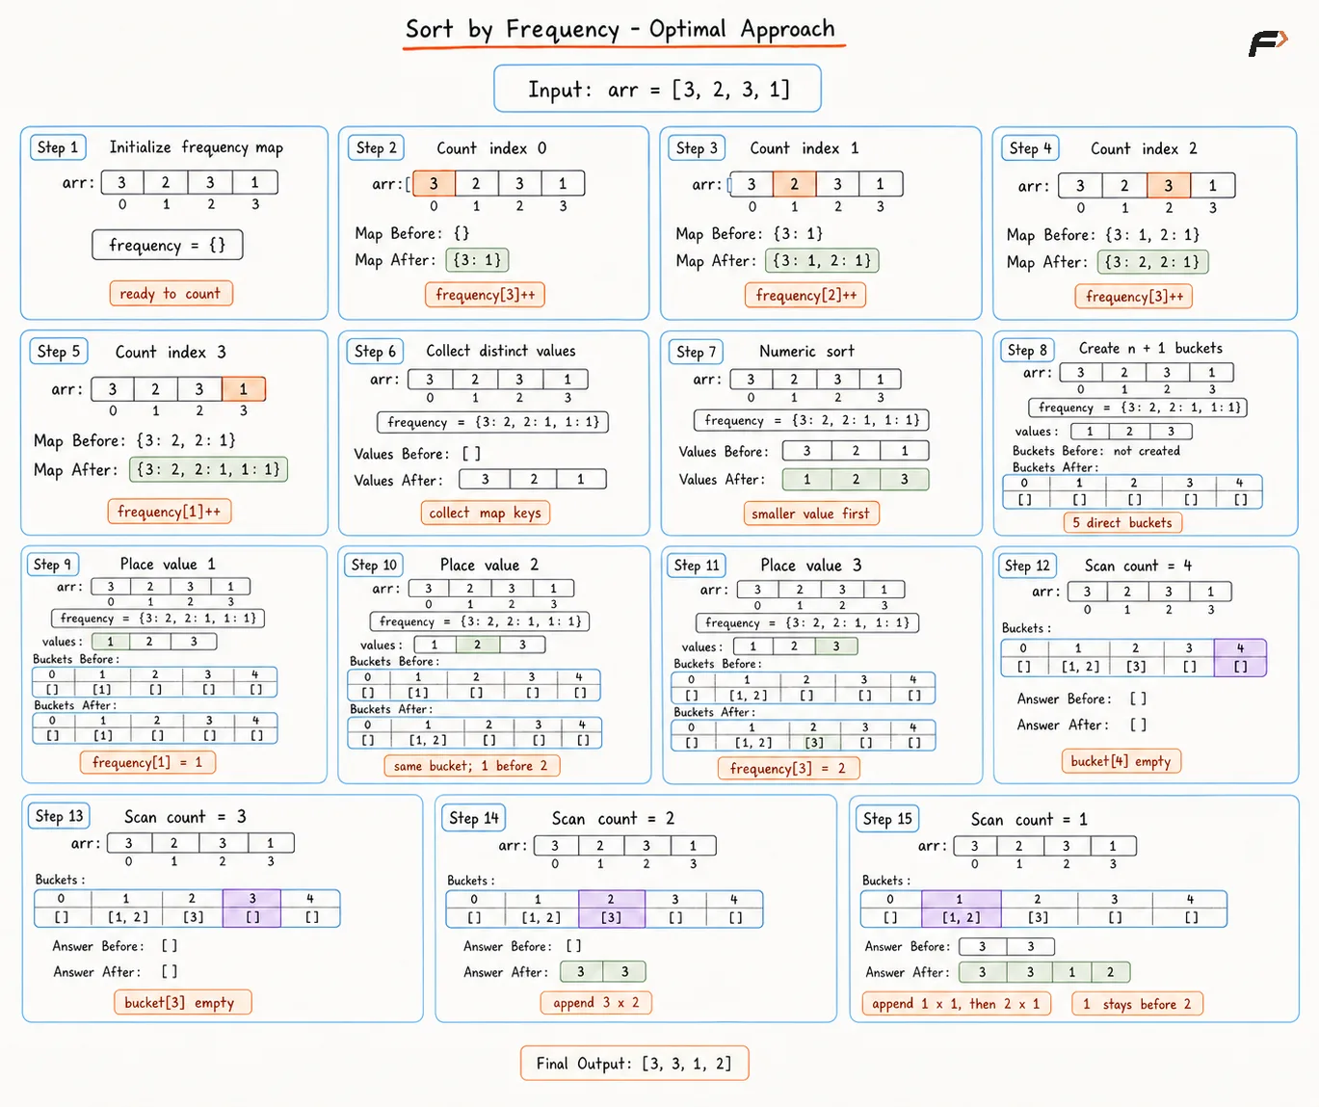1319x1107 pixels.
Task: Click the purple bucket 4 cell in Step 12
Action: click(x=1240, y=657)
